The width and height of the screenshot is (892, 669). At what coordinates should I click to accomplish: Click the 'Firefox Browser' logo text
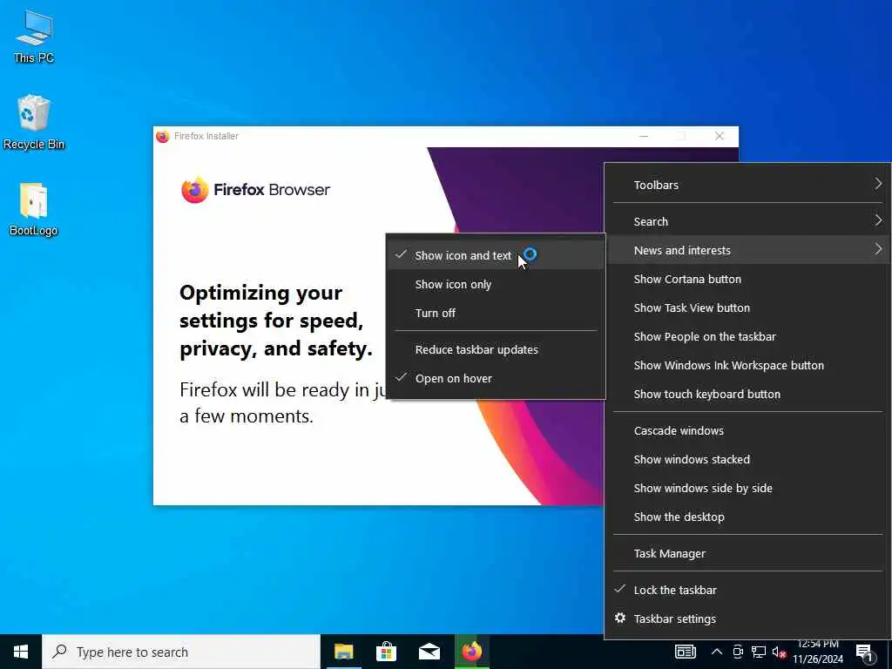pos(272,189)
